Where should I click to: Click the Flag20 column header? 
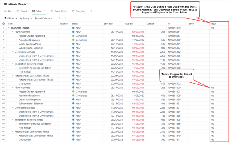coord(213,24)
